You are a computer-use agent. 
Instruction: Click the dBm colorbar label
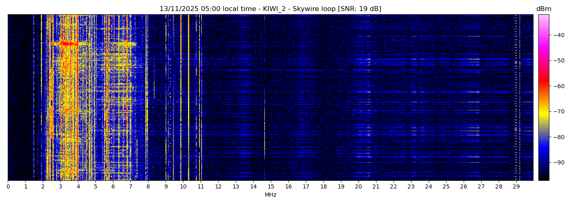(x=543, y=9)
